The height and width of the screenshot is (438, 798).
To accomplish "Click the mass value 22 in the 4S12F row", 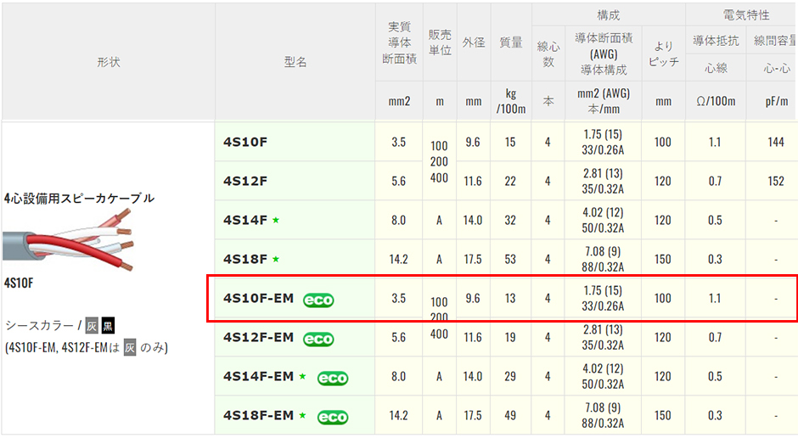I will (x=510, y=181).
